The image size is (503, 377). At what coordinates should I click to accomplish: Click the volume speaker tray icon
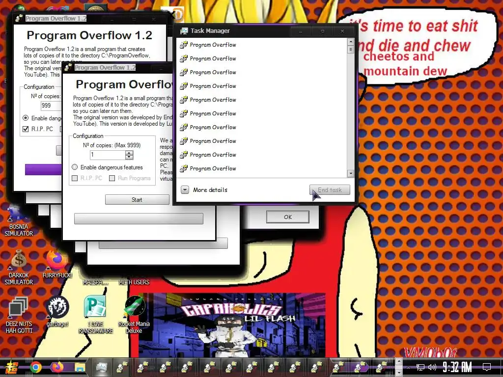(x=432, y=367)
